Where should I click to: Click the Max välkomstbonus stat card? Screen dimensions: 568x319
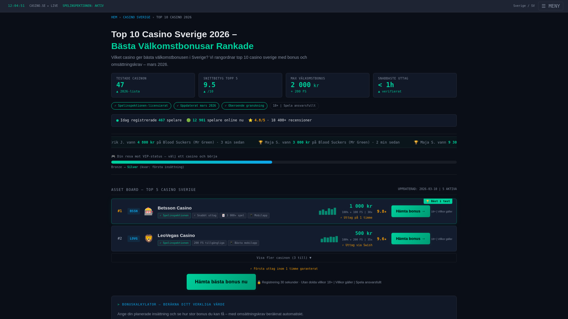click(327, 85)
